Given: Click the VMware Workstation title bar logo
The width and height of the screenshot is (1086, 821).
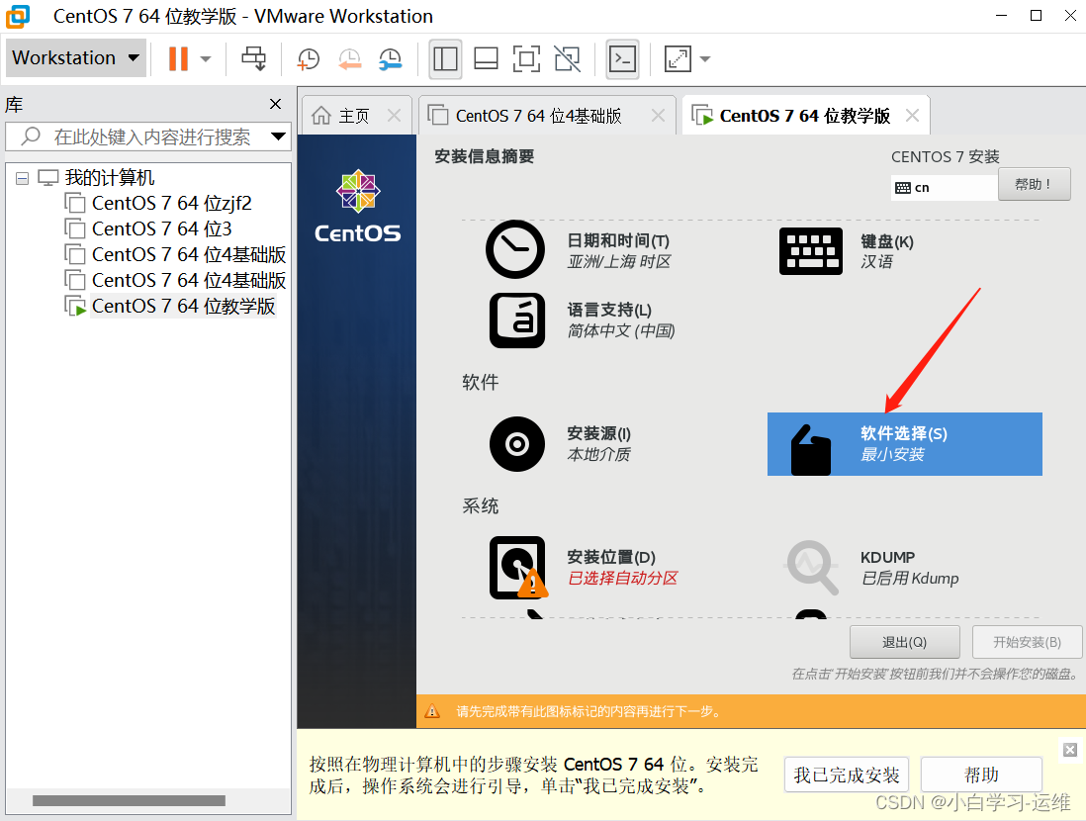Looking at the screenshot, I should (x=18, y=16).
